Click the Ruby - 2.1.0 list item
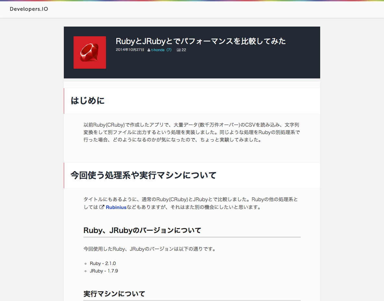 (103, 263)
